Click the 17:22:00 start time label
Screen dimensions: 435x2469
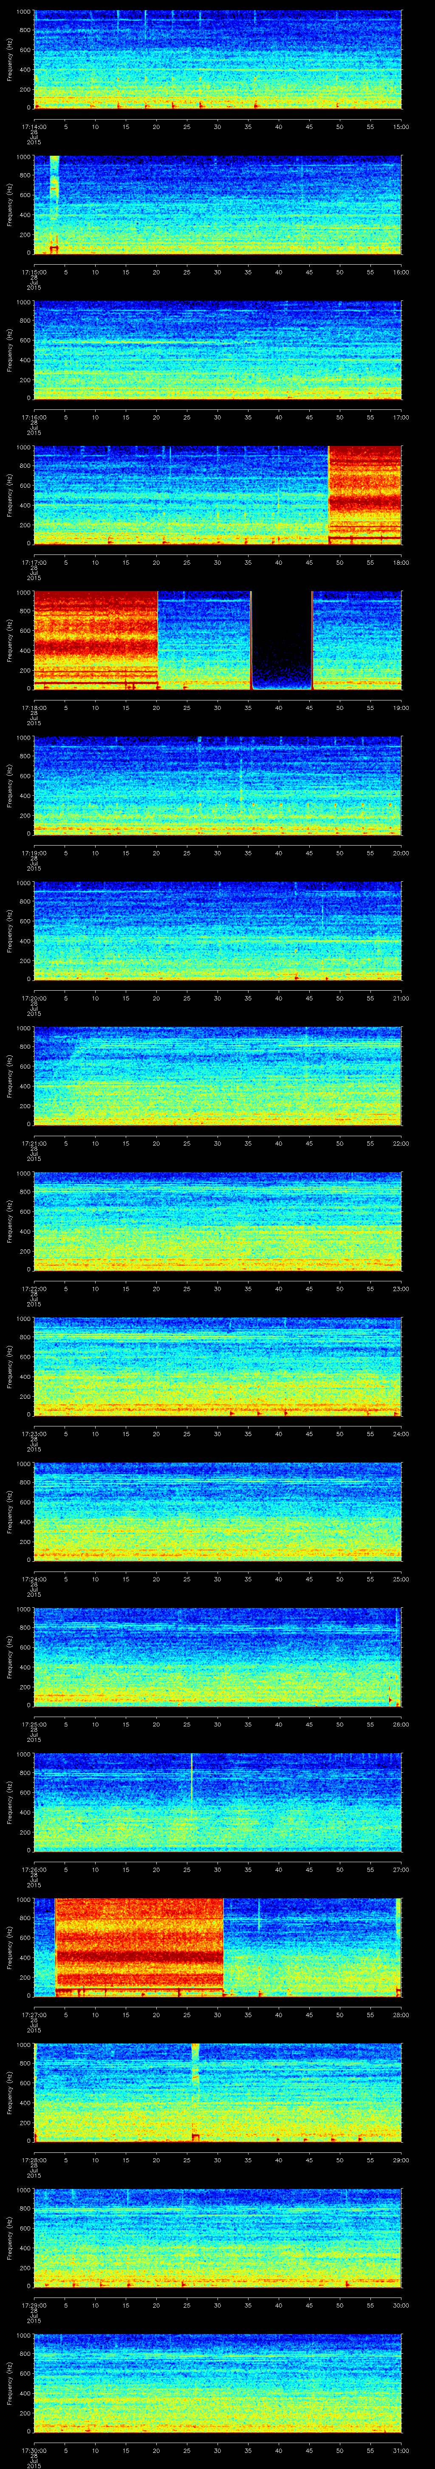click(x=34, y=1288)
